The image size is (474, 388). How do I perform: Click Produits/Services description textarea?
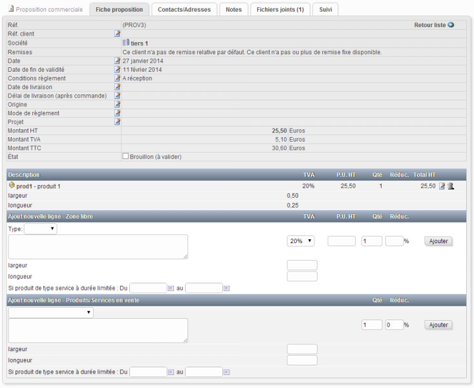[x=98, y=330]
